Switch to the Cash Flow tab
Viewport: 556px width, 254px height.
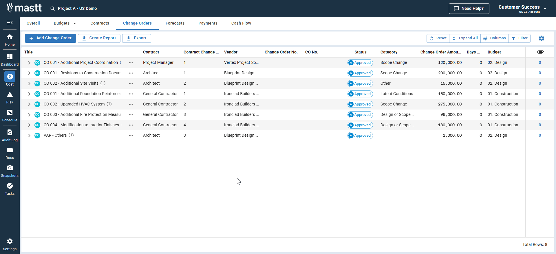coord(241,23)
